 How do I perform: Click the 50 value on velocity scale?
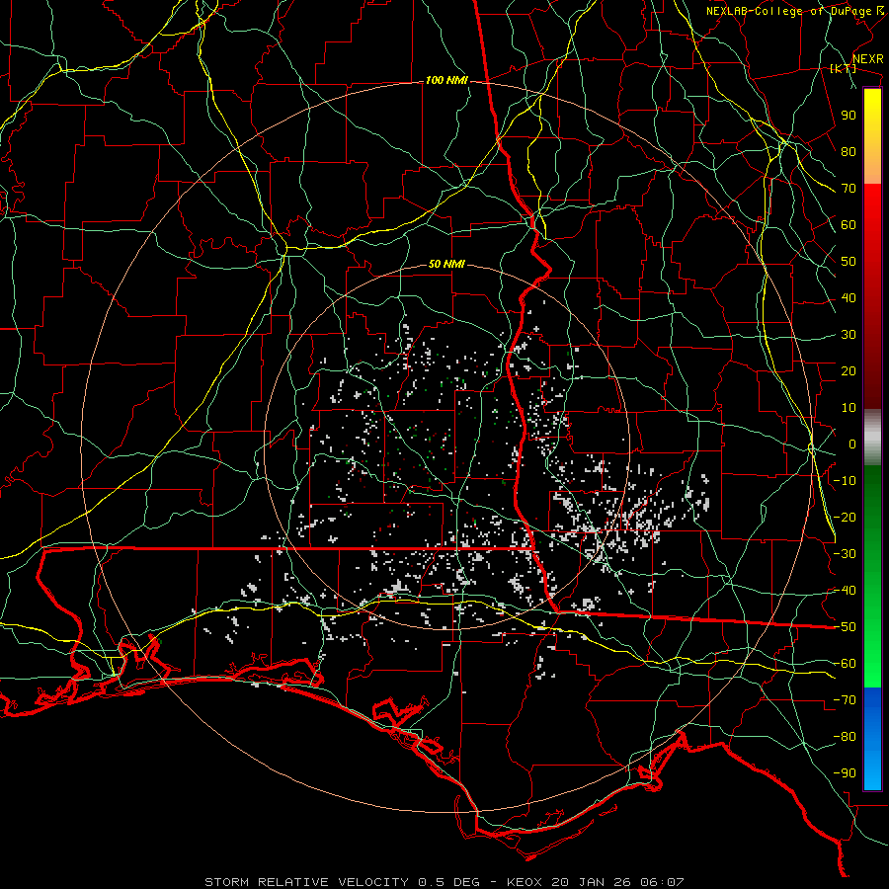pyautogui.click(x=849, y=262)
